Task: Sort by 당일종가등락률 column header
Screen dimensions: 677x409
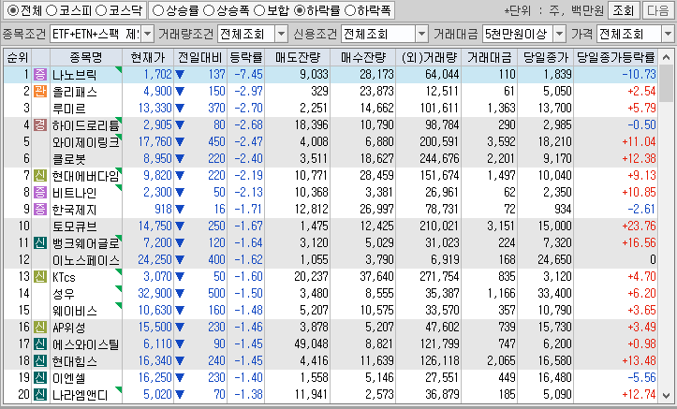Action: (616, 57)
